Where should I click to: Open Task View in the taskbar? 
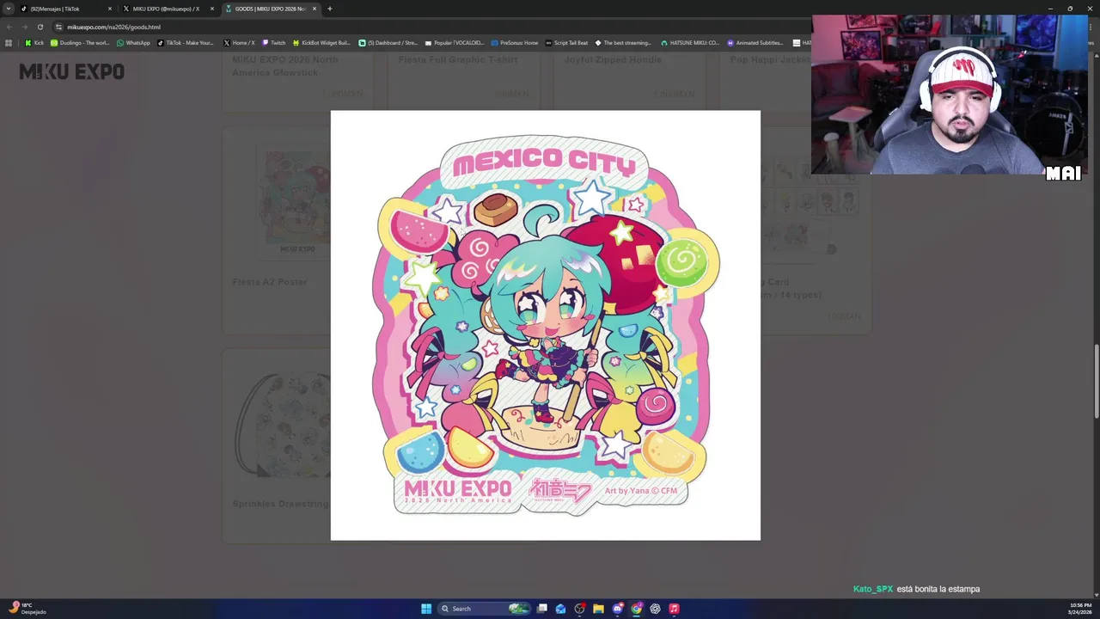pyautogui.click(x=542, y=609)
